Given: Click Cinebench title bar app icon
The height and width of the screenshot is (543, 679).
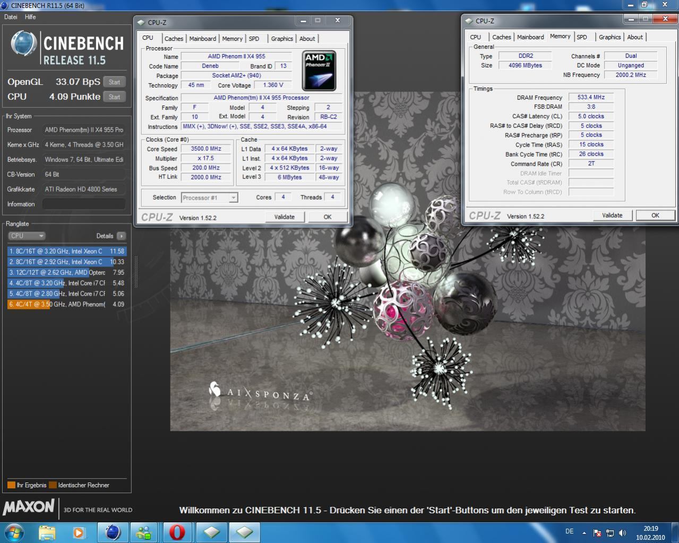Looking at the screenshot, I should pyautogui.click(x=4, y=5).
